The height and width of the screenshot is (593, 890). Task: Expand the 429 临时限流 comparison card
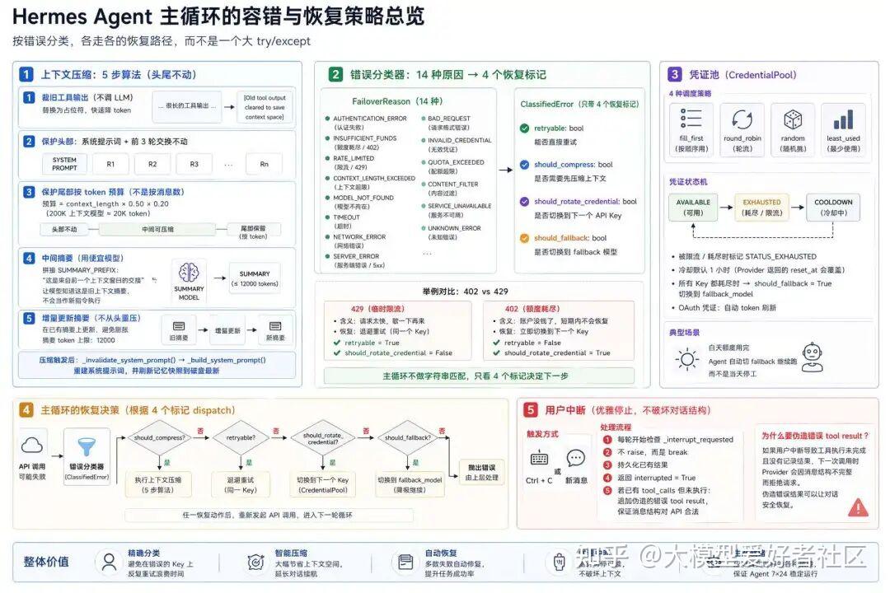click(x=399, y=330)
